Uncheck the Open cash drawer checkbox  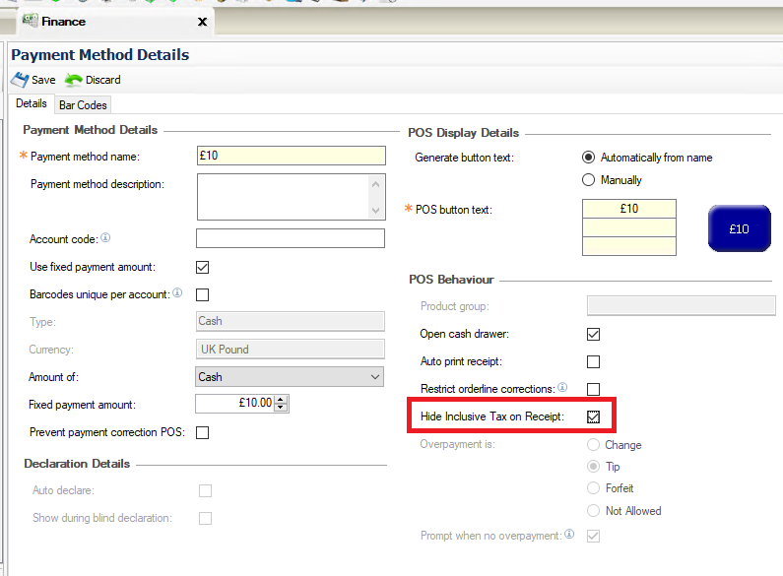click(x=593, y=334)
